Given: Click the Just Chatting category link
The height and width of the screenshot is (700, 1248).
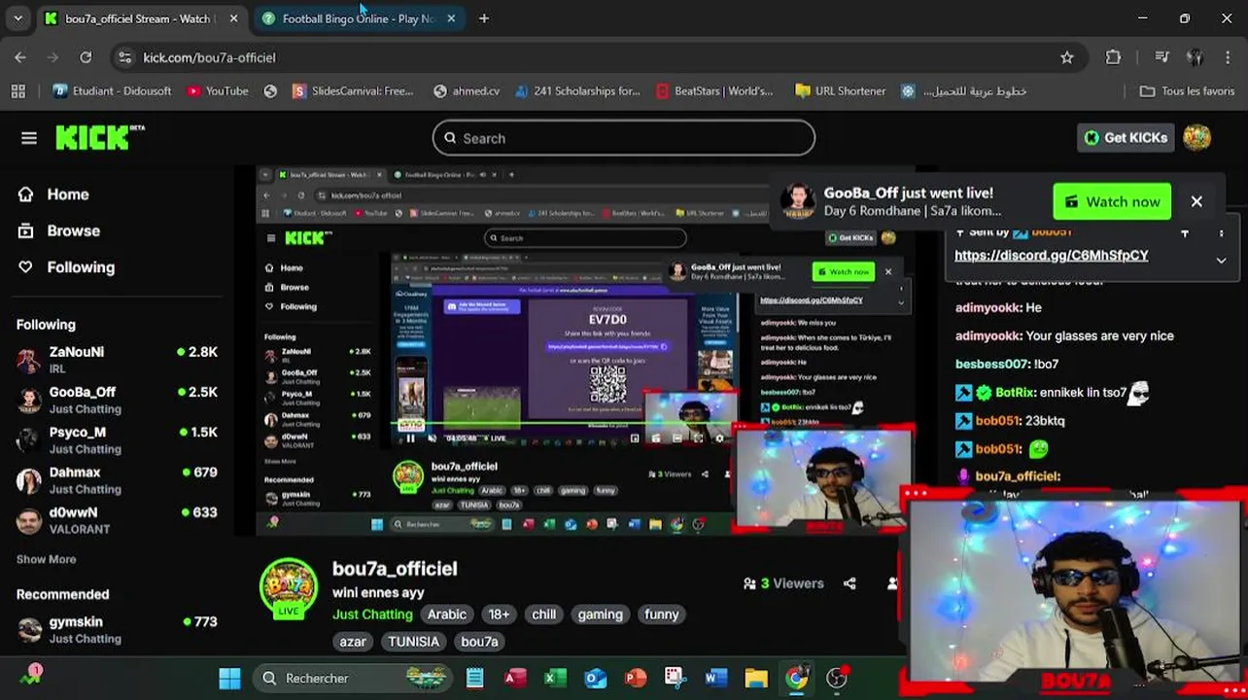Looking at the screenshot, I should 372,614.
